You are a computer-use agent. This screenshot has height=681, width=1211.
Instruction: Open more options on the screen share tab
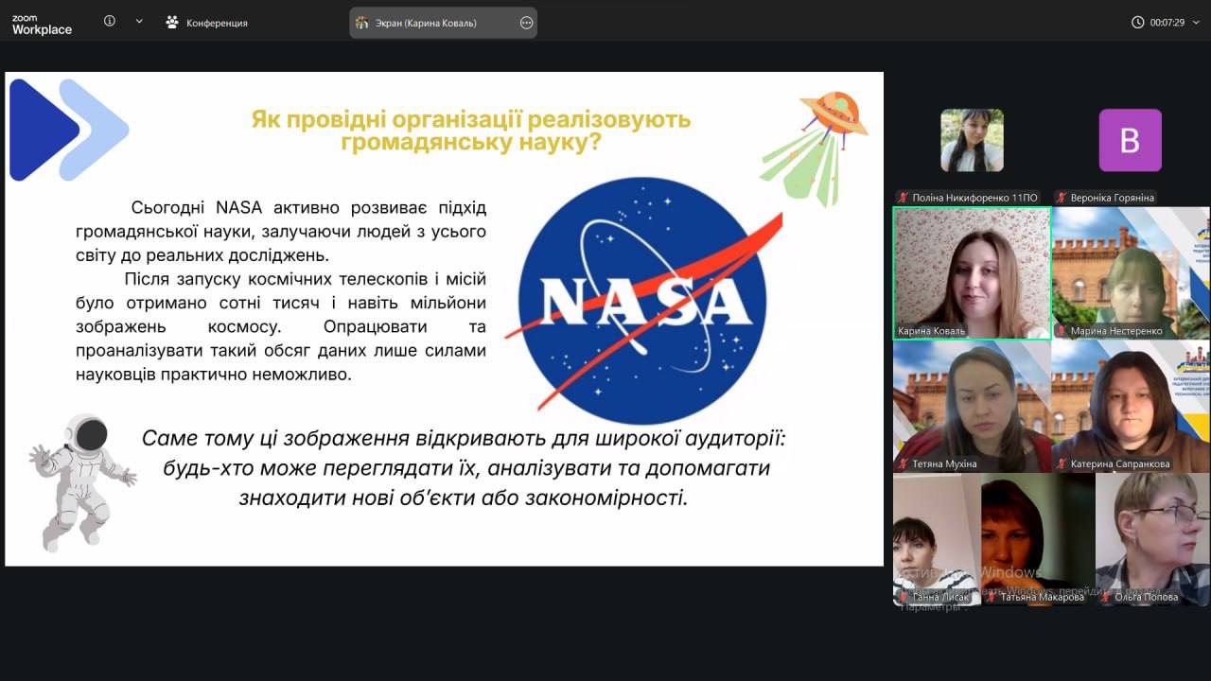click(x=526, y=23)
